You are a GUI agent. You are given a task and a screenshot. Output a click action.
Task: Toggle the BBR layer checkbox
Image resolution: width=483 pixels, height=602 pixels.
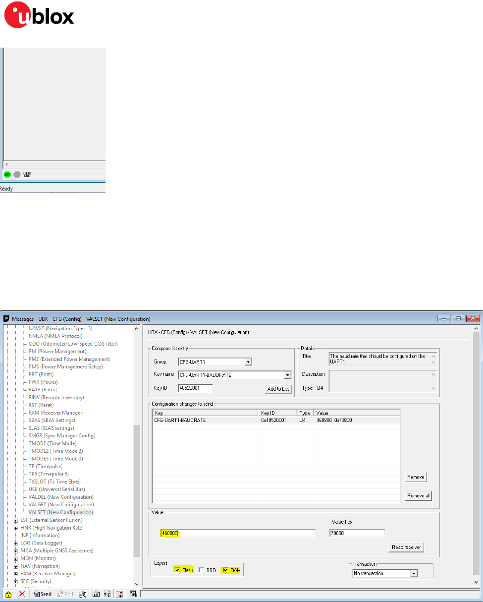pos(202,570)
